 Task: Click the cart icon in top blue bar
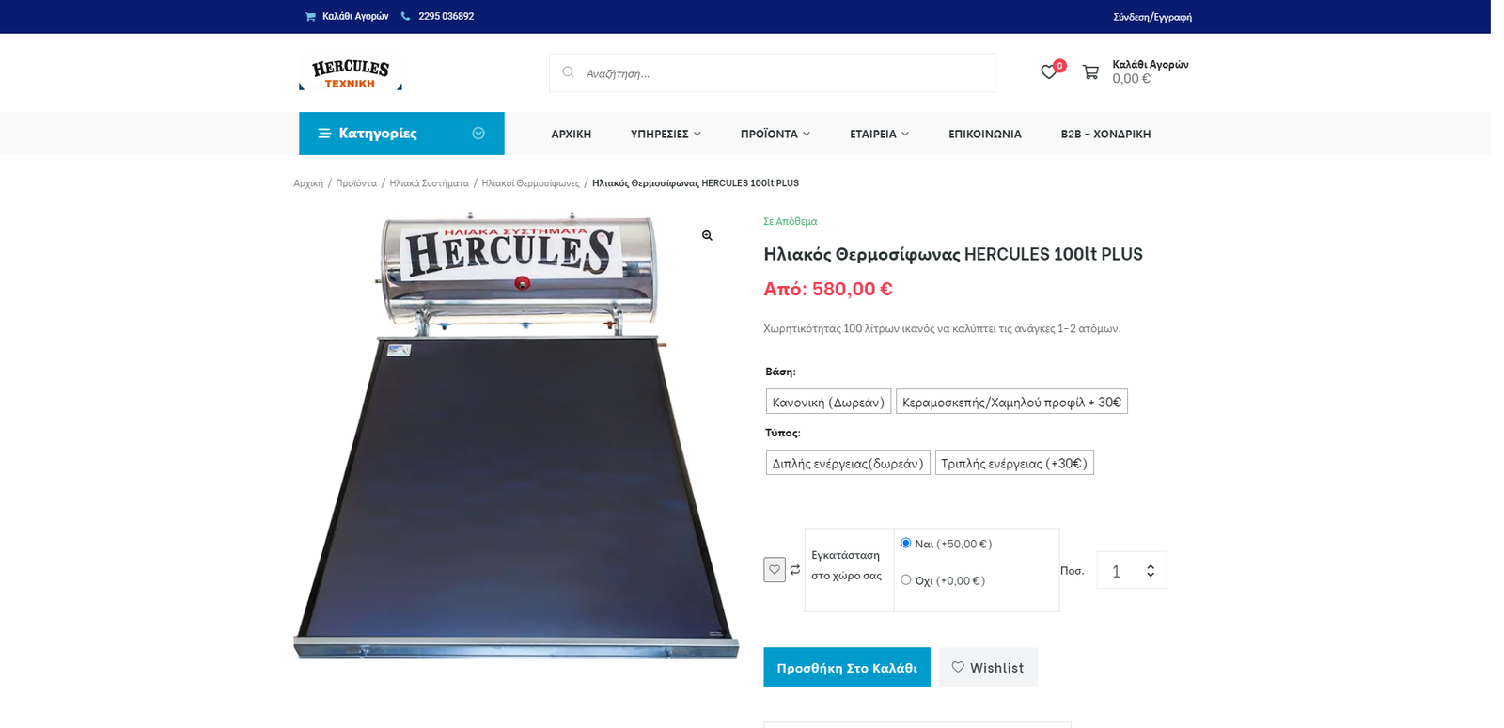(x=310, y=16)
